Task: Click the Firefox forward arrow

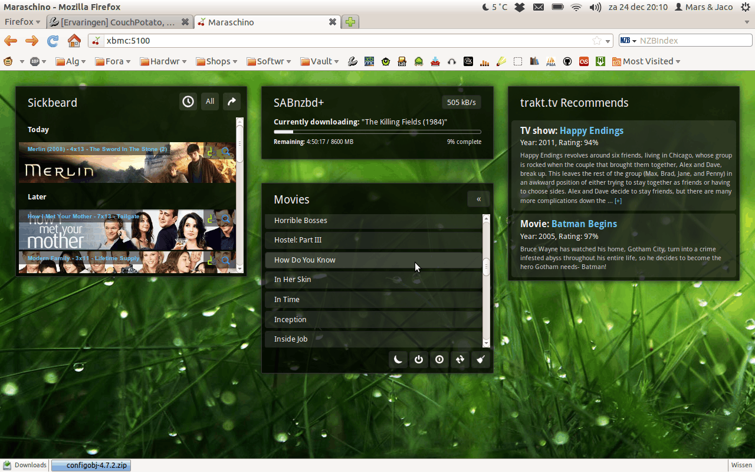Action: 32,41
